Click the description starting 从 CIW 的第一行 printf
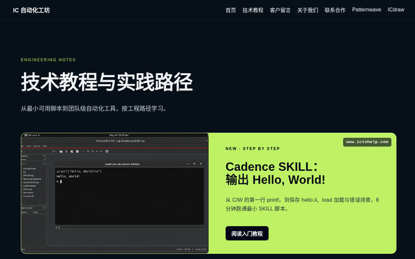The height and width of the screenshot is (259, 415). [x=302, y=204]
